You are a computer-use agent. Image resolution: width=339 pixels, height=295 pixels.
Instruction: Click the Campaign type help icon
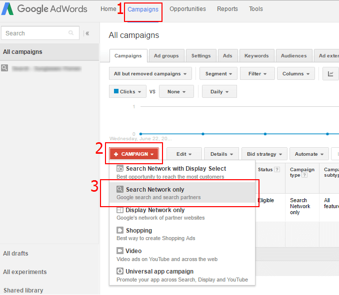(x=304, y=175)
